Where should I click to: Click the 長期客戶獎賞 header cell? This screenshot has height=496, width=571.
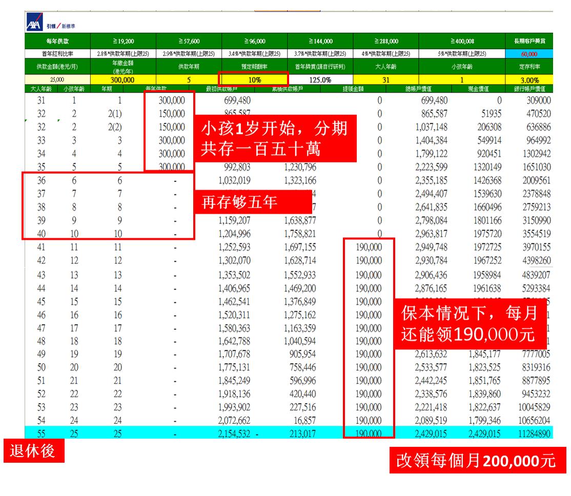(529, 42)
